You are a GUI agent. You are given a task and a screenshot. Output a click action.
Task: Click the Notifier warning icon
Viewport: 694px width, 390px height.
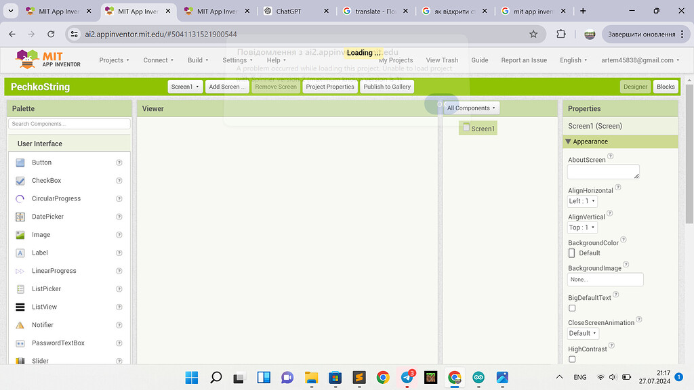[20, 325]
